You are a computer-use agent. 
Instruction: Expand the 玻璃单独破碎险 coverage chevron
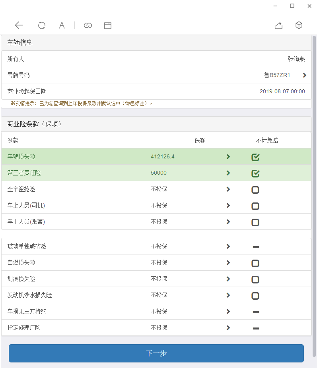(x=228, y=247)
